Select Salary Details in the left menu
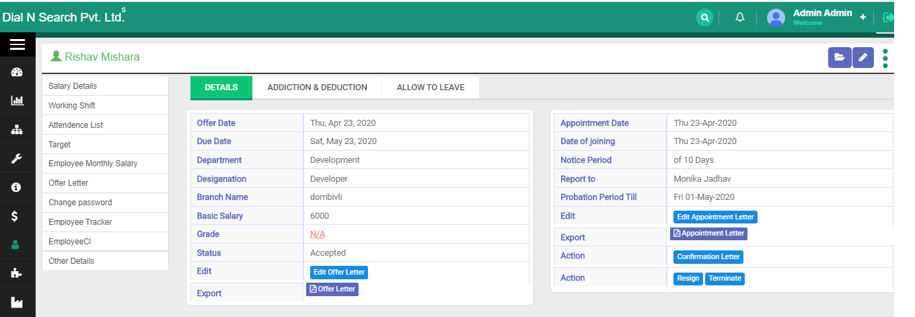Image resolution: width=915 pixels, height=317 pixels. click(x=73, y=86)
